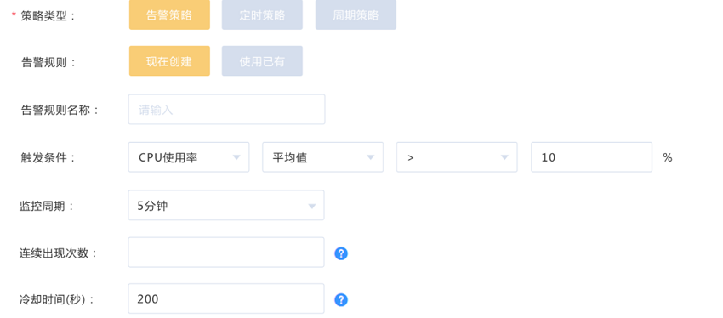Image resolution: width=723 pixels, height=318 pixels.
Task: Open the > comparison operator dropdown
Action: point(457,157)
